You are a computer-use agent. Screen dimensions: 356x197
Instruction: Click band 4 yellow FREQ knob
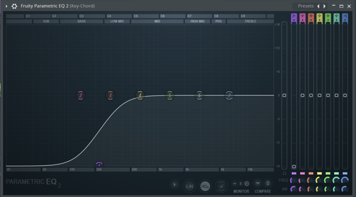click(319, 180)
